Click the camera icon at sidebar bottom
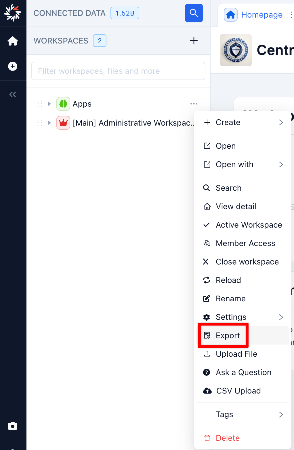Screen dimensions: 294x450 click(13, 426)
